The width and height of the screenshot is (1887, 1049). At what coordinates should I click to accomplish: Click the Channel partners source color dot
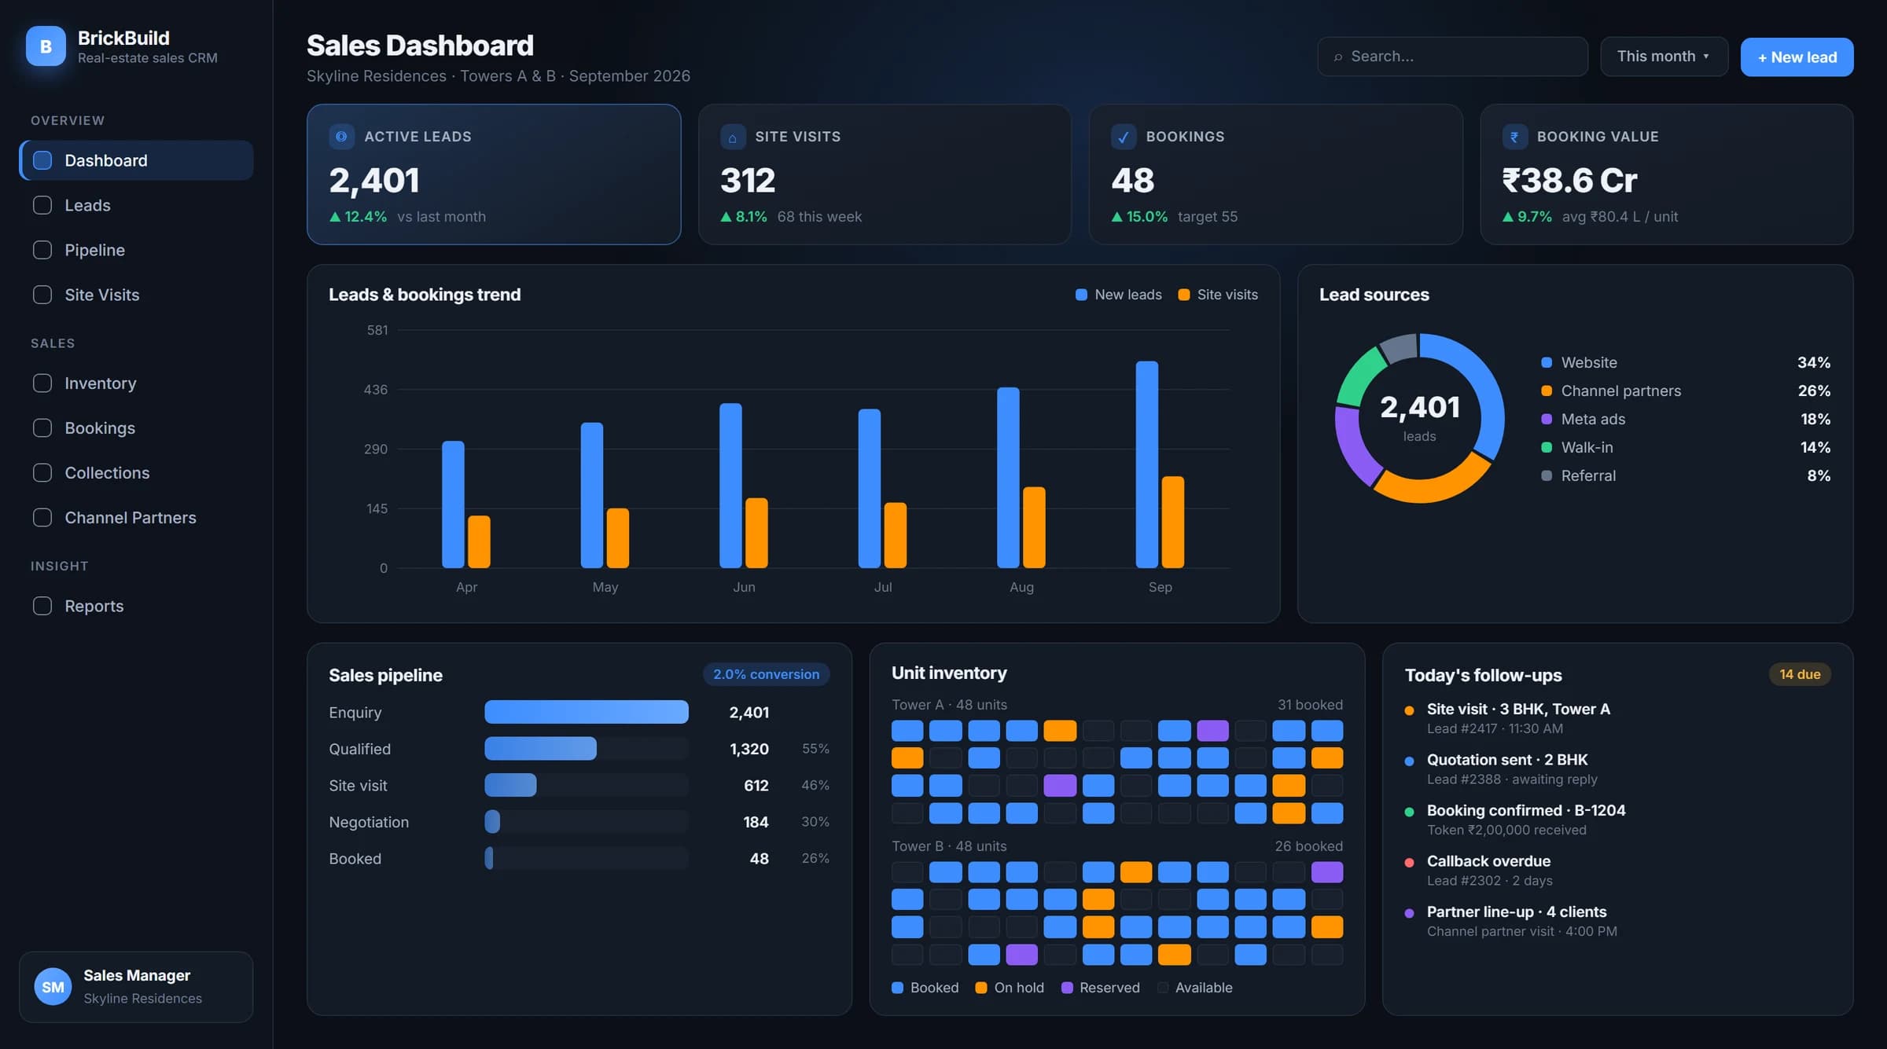coord(1547,391)
